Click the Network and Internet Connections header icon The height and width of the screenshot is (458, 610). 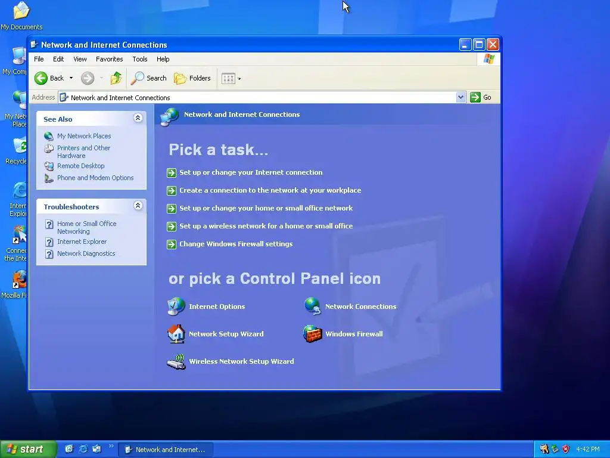169,116
